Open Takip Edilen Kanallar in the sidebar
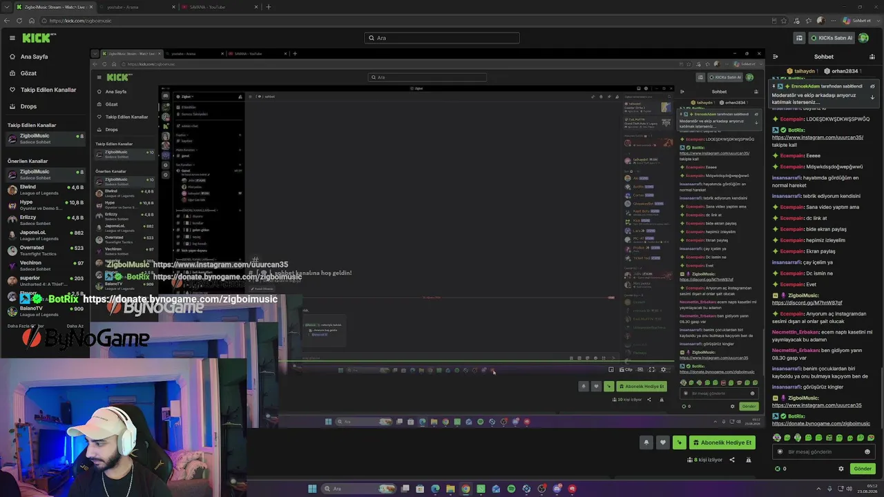 tap(48, 90)
